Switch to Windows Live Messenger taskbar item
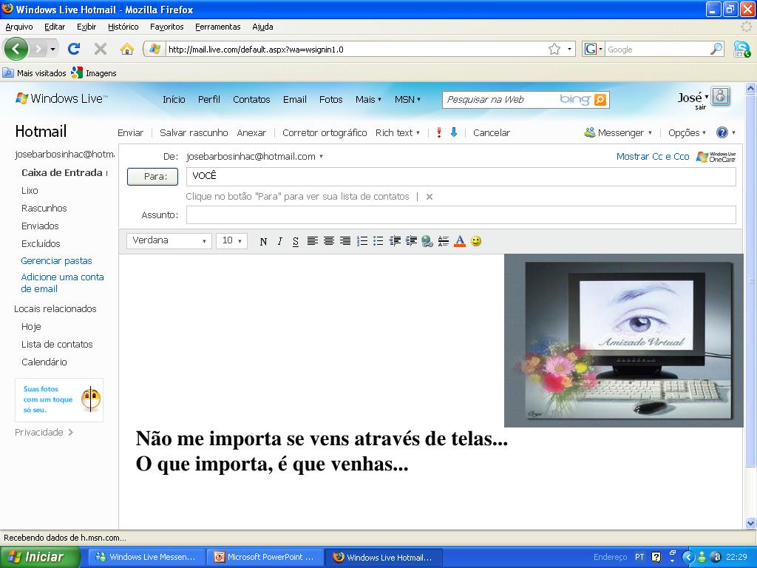757x568 pixels. (x=146, y=557)
